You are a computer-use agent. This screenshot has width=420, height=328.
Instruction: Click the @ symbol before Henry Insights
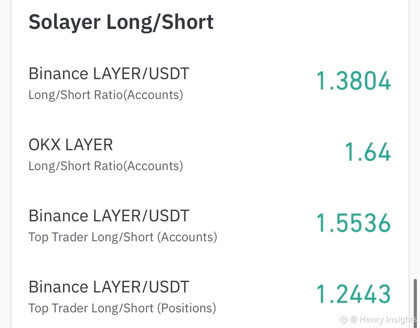point(354,319)
